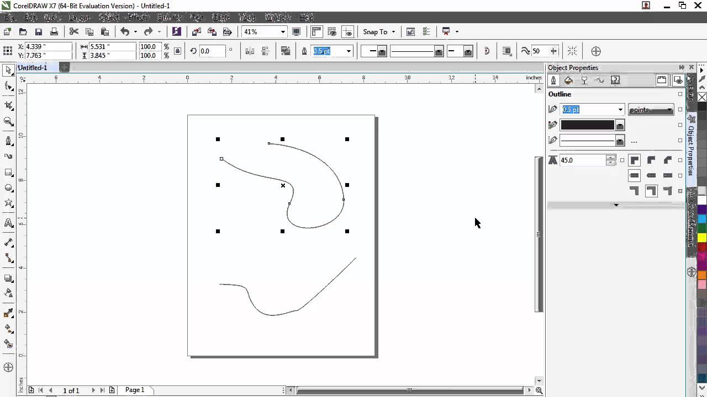
Task: Select the Zoom tool in the toolbox
Action: pyautogui.click(x=8, y=121)
